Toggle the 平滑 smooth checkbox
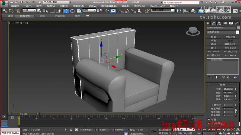 209,119
